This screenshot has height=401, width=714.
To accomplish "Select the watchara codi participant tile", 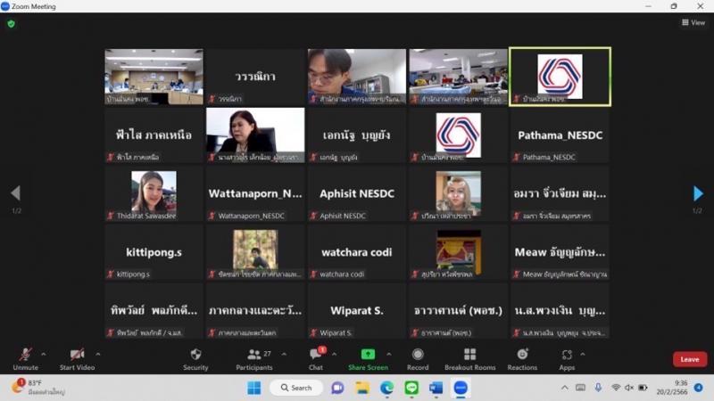I will 357,252.
